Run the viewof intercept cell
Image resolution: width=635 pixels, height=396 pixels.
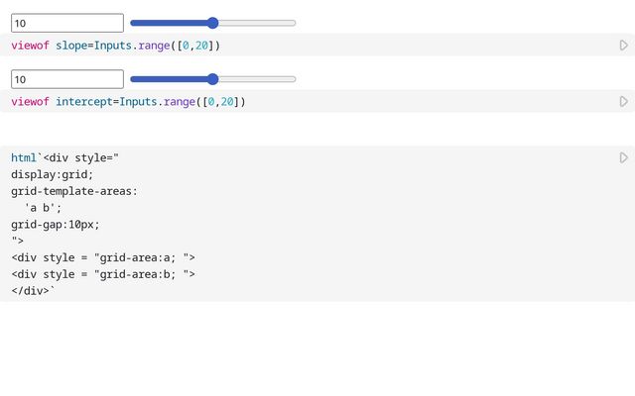pyautogui.click(x=623, y=101)
